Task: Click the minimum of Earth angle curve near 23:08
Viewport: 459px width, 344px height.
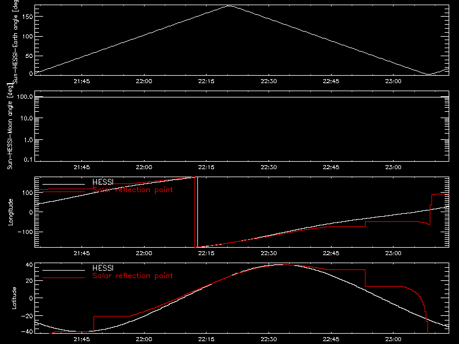Action: 429,75
